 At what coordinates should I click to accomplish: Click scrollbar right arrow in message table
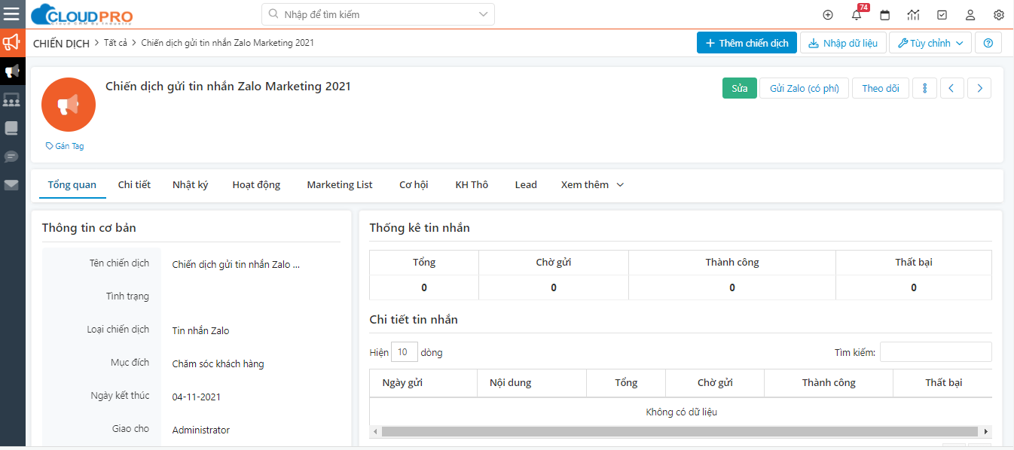986,432
